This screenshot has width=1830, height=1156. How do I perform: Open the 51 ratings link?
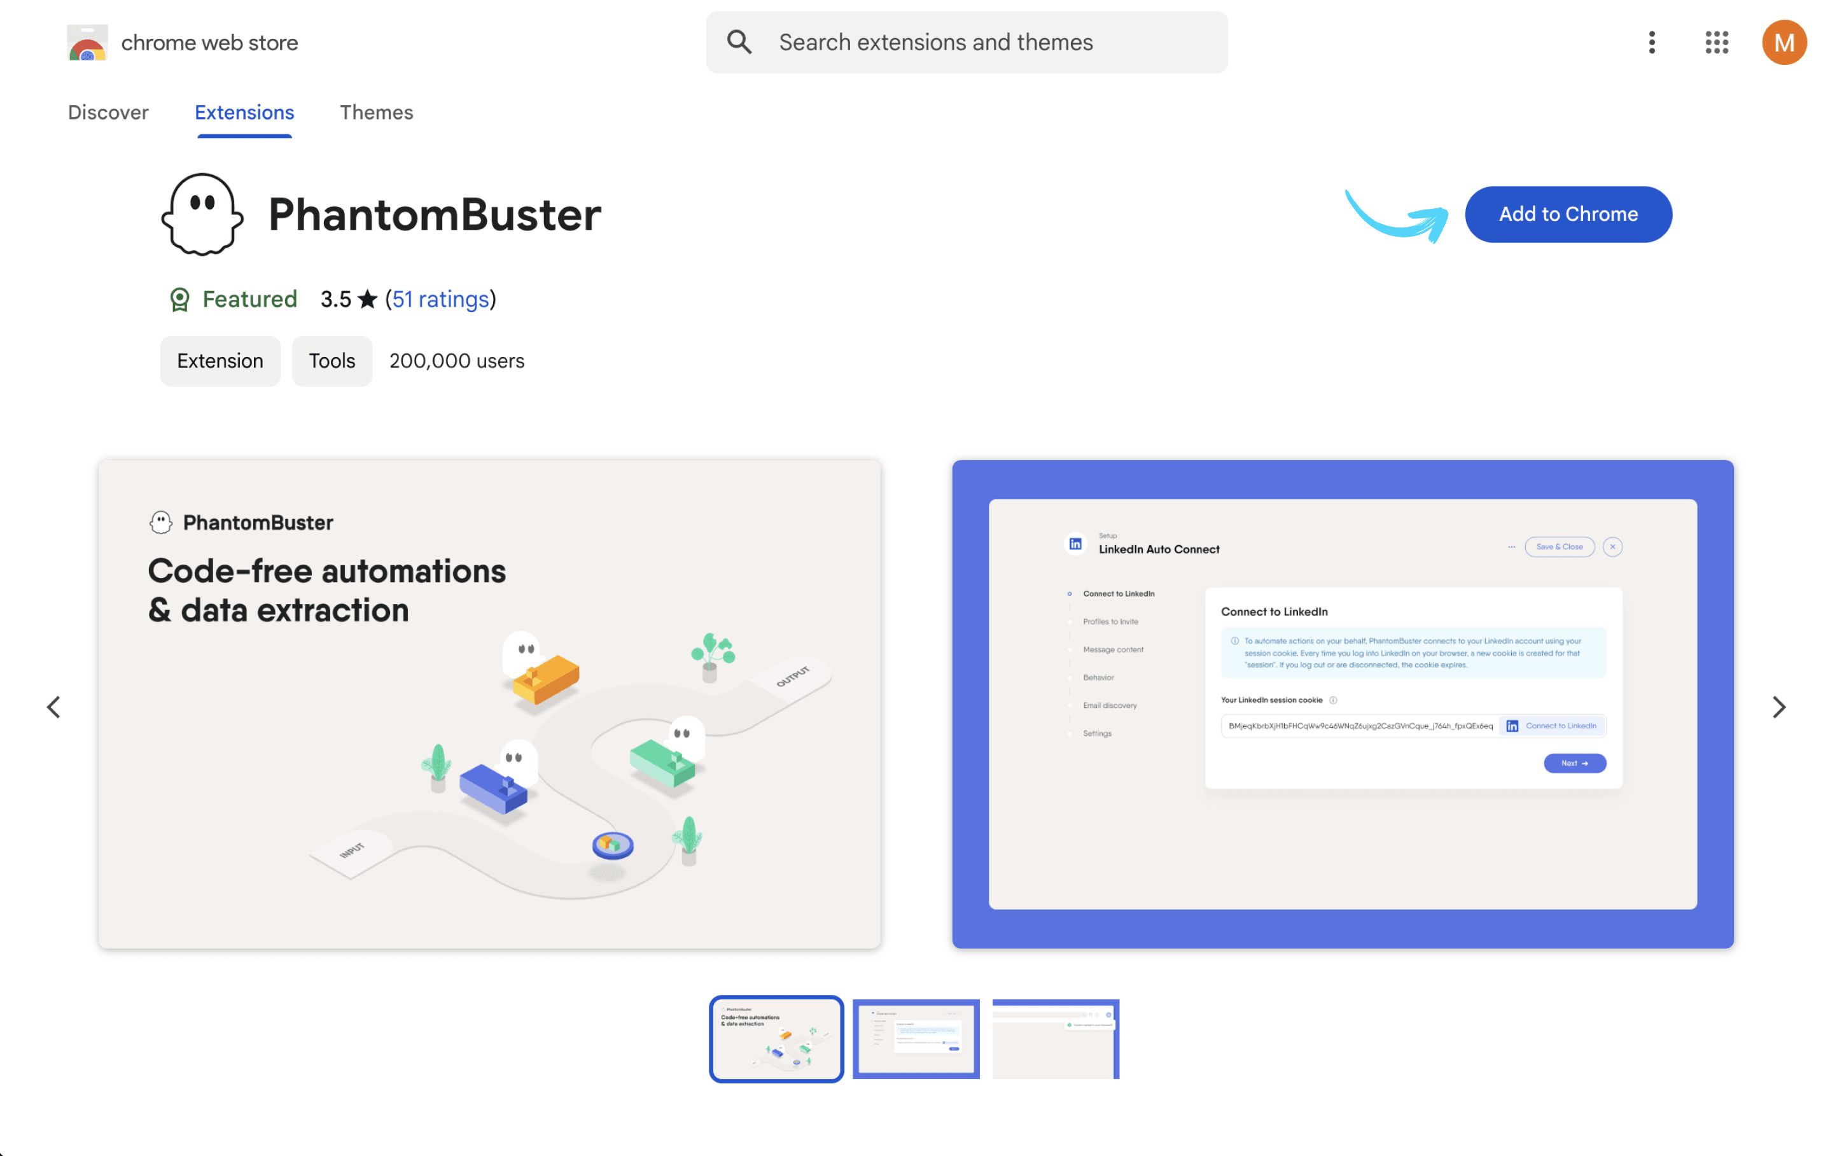point(440,300)
